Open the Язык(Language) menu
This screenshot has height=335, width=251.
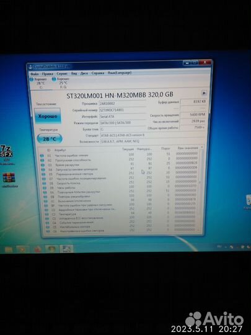tap(120, 73)
